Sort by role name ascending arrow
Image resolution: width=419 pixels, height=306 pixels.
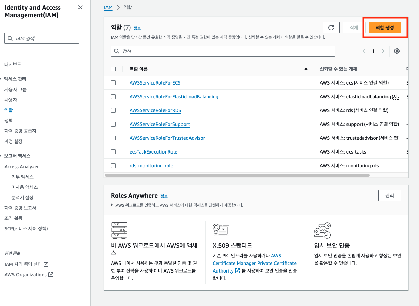click(x=306, y=69)
